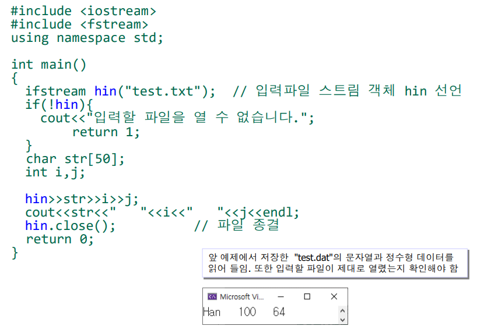
Task: Click the console scrollbar down arrow
Action: [x=342, y=320]
